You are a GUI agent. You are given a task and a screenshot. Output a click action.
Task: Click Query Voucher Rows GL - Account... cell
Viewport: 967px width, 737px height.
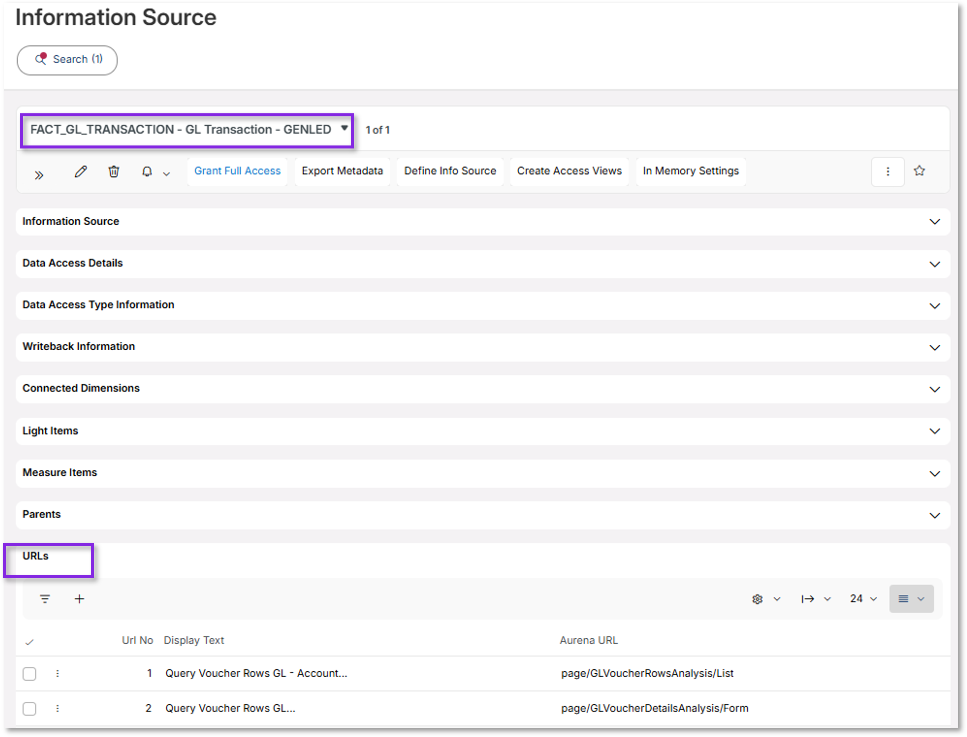[x=256, y=673]
